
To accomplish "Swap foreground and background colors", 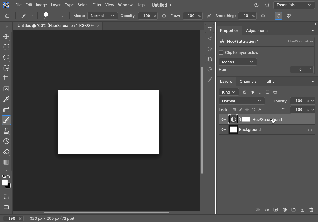I will coord(9,177).
